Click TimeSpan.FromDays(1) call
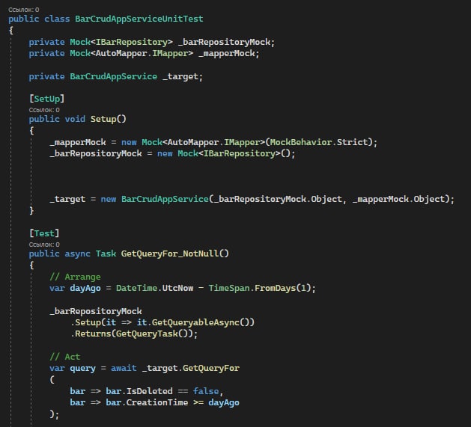 260,289
